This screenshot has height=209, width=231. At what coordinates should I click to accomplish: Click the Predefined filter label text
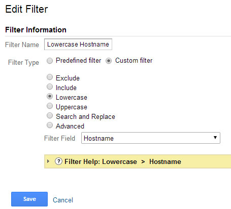pos(79,60)
